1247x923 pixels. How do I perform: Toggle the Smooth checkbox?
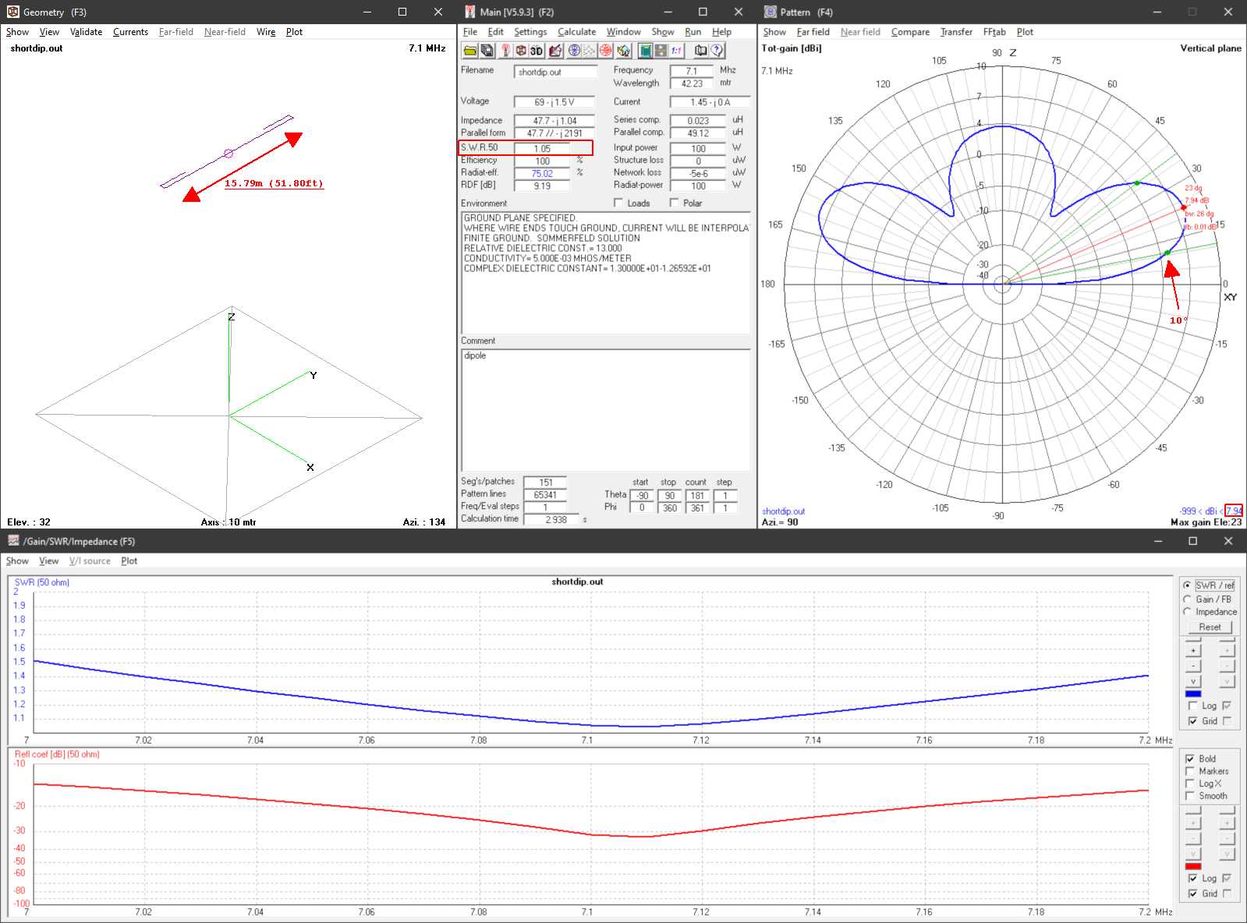pos(1190,796)
